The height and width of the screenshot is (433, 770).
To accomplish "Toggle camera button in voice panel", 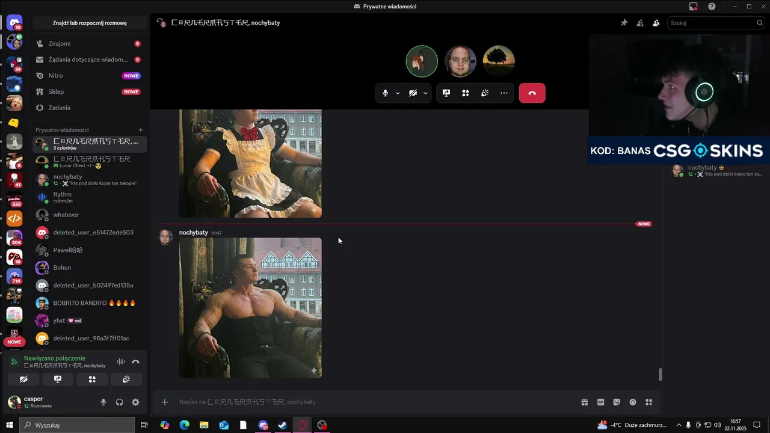I will pyautogui.click(x=23, y=379).
